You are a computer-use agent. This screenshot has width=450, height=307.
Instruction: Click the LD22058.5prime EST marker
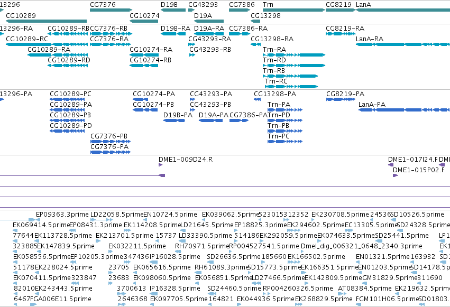pyautogui.click(x=102, y=220)
